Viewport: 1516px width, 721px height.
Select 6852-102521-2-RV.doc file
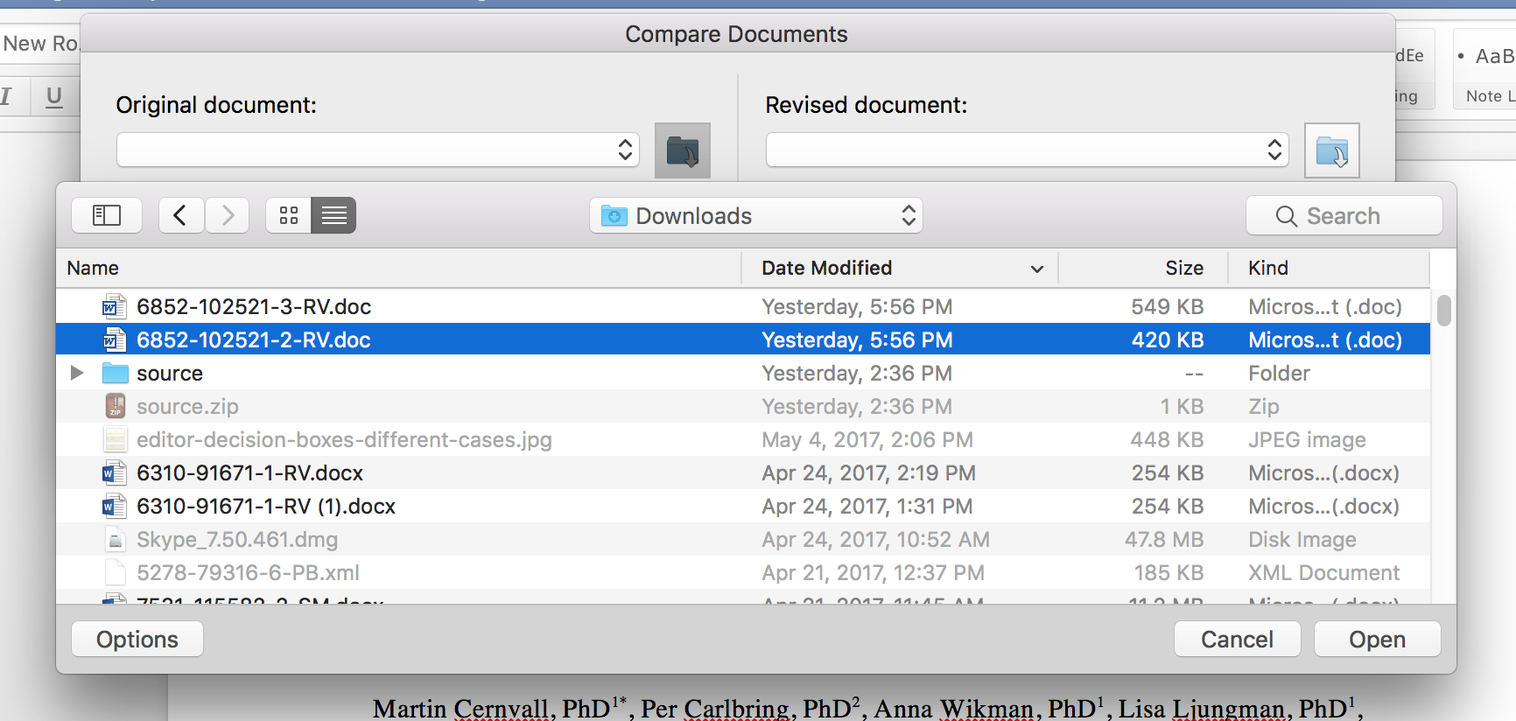(743, 339)
